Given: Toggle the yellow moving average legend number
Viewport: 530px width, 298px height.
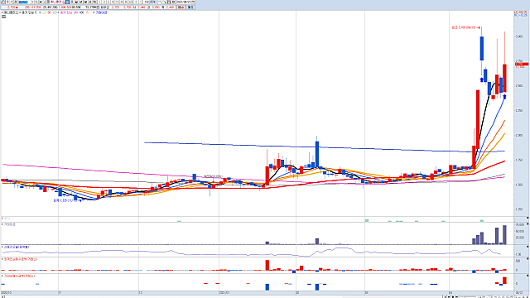Looking at the screenshot, I should (x=44, y=12).
